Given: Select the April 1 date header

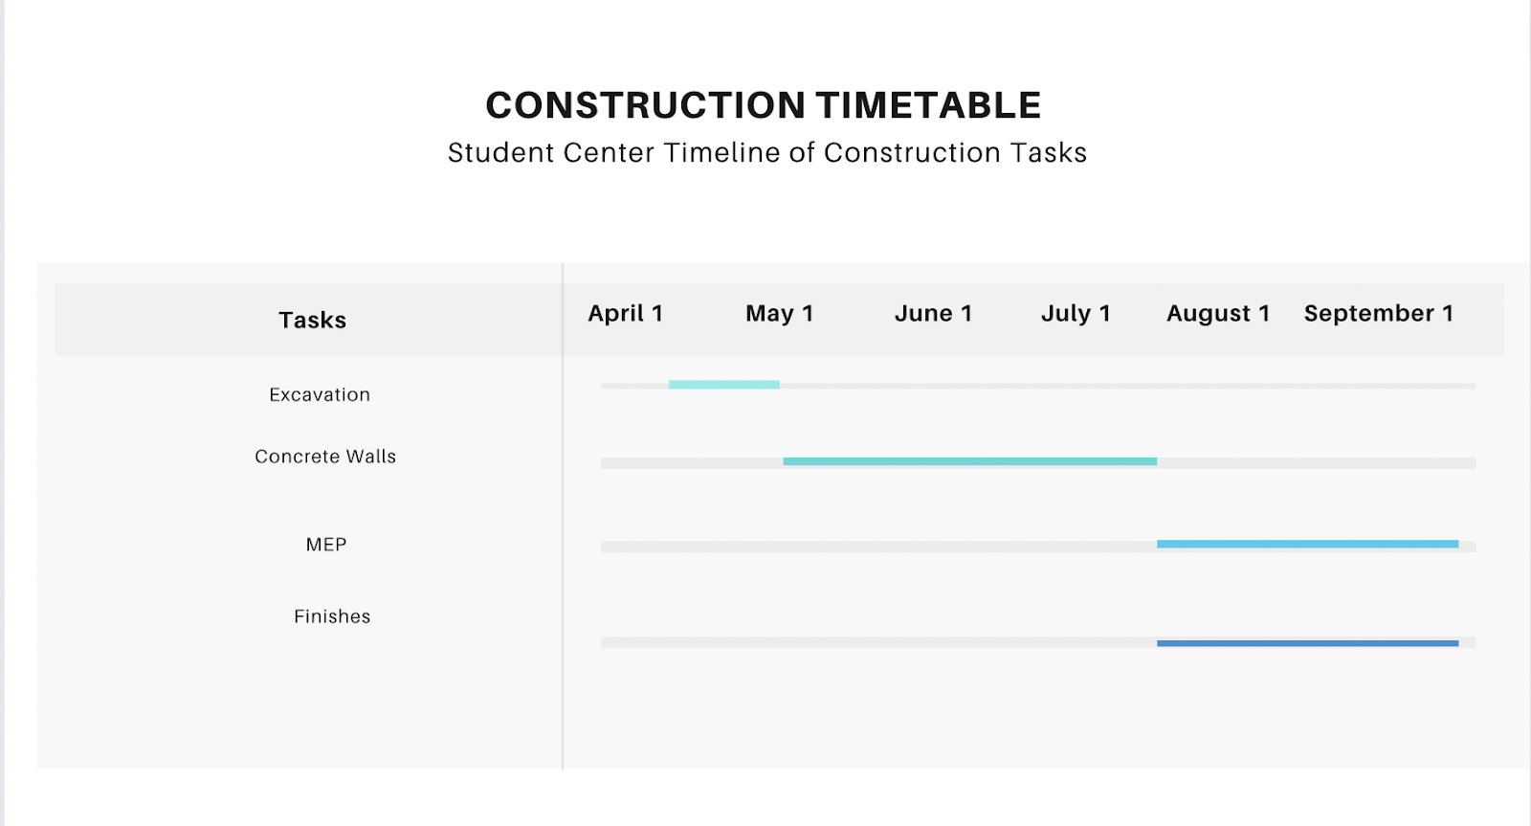Looking at the screenshot, I should [626, 314].
